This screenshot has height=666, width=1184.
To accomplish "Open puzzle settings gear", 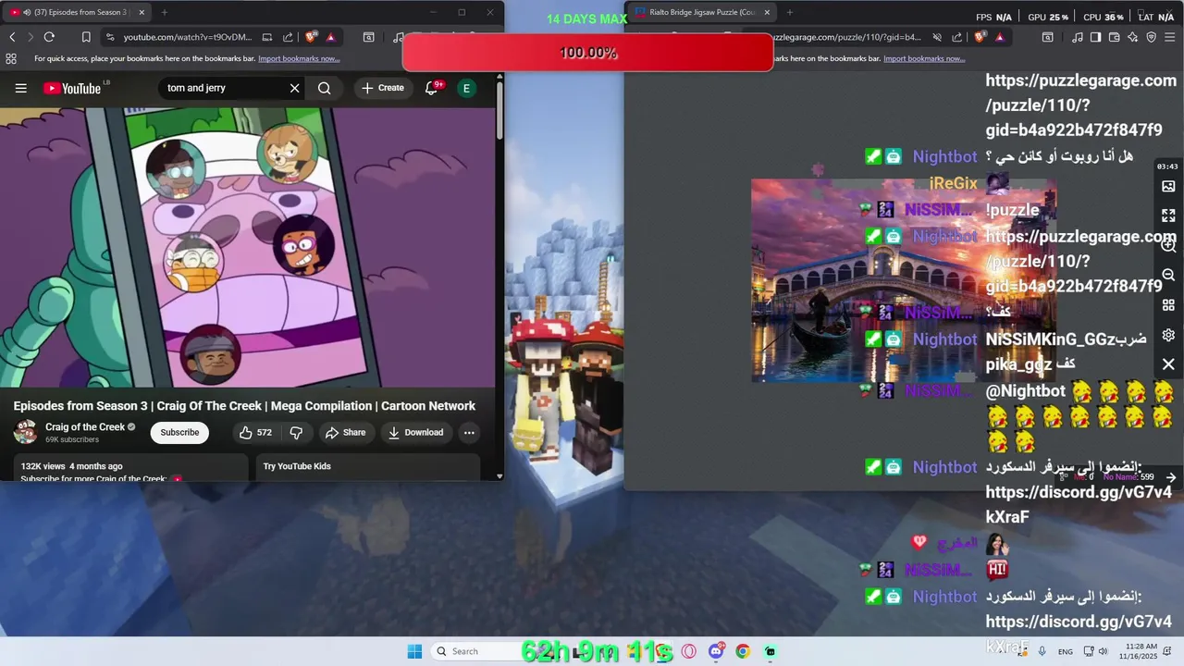I will point(1168,334).
